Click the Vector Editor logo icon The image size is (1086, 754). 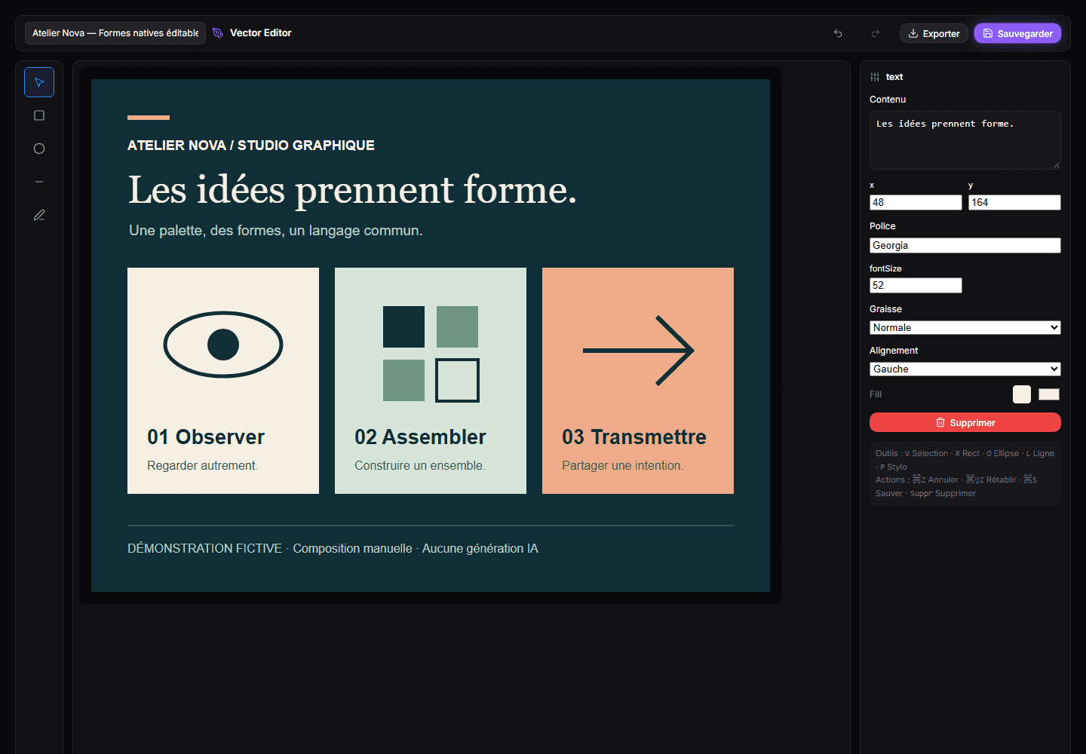click(x=218, y=33)
